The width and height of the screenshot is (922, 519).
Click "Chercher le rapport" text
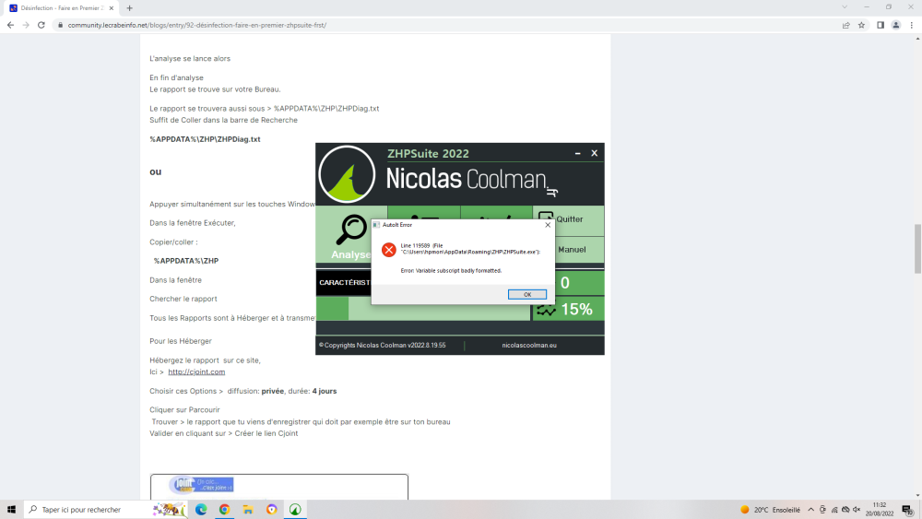[183, 299]
